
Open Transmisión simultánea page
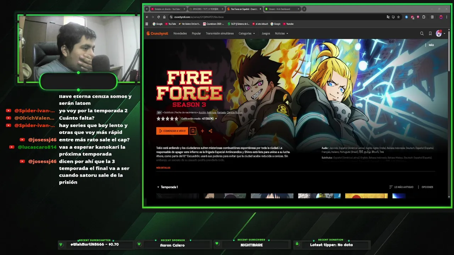(x=220, y=34)
